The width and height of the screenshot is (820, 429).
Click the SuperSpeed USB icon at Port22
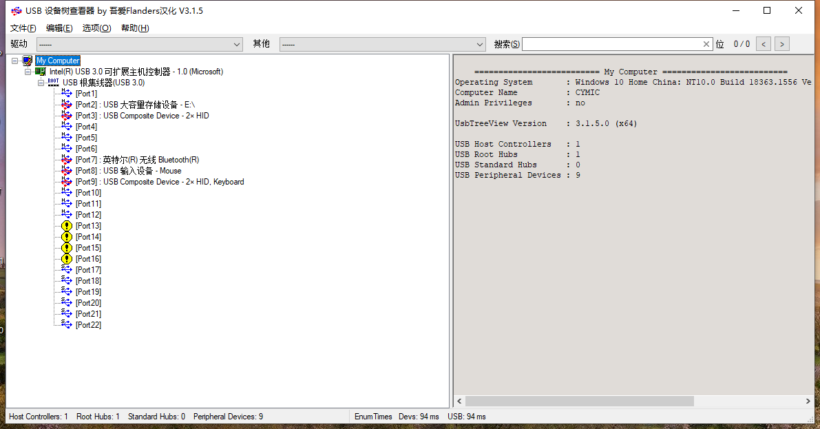(x=66, y=324)
